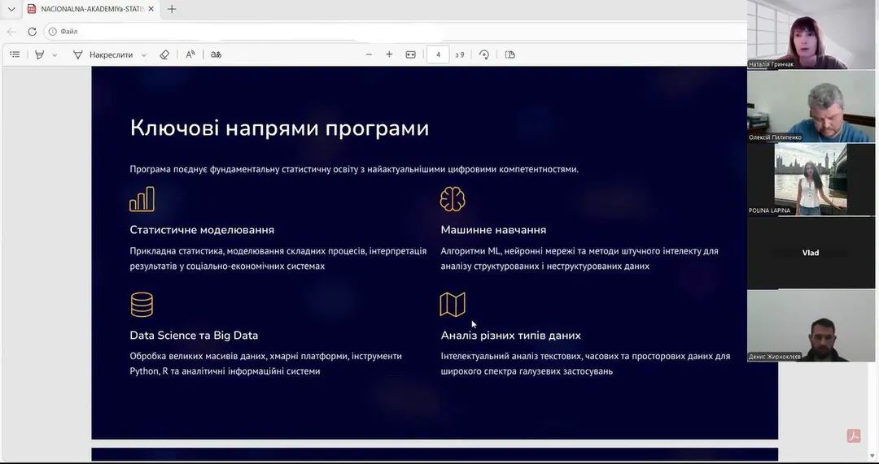879x464 pixels.
Task: Expand the tab search chevron
Action: [x=11, y=9]
